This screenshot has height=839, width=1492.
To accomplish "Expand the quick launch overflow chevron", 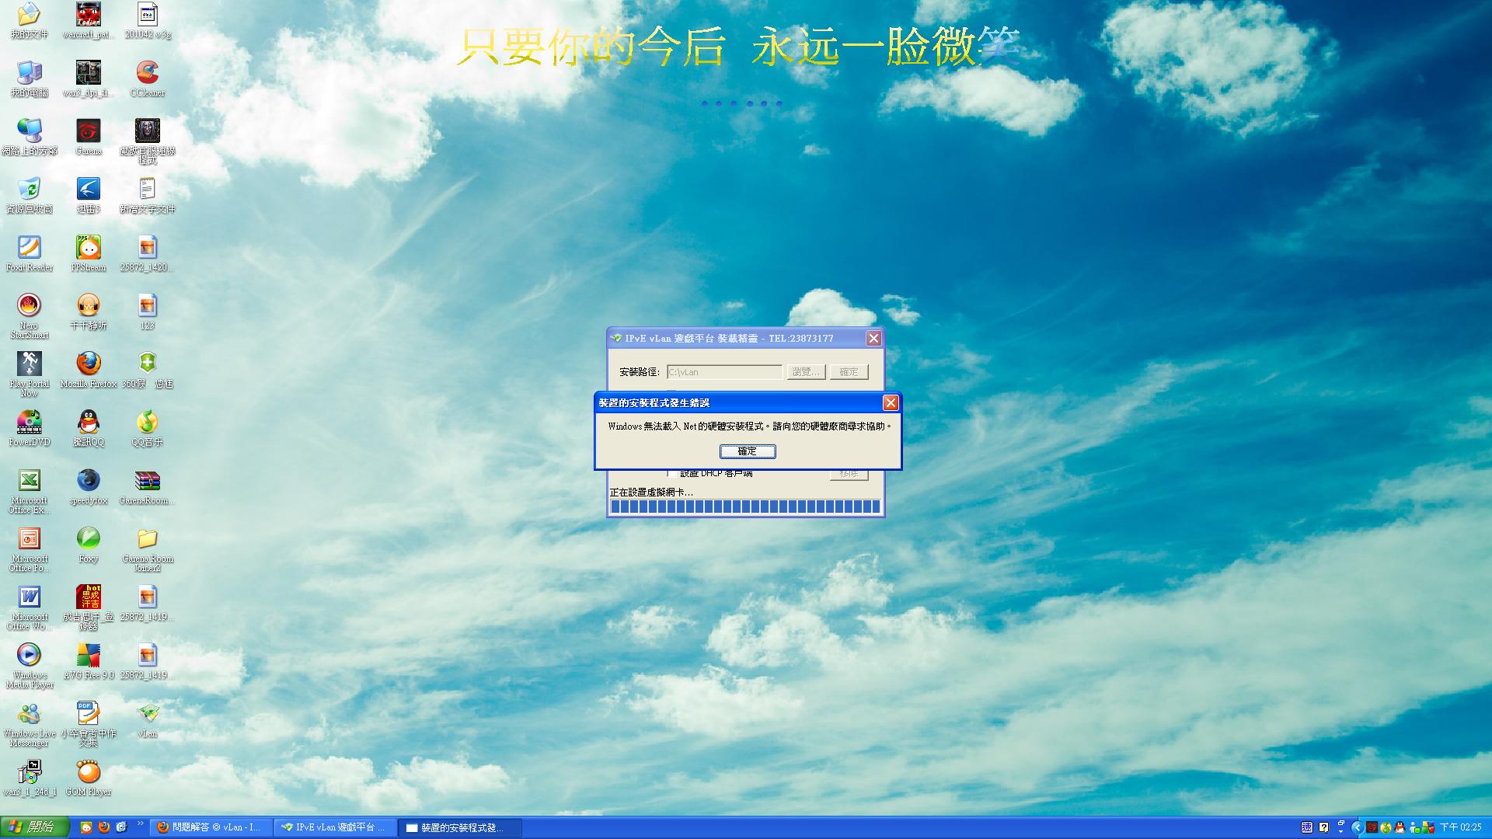I will [141, 823].
